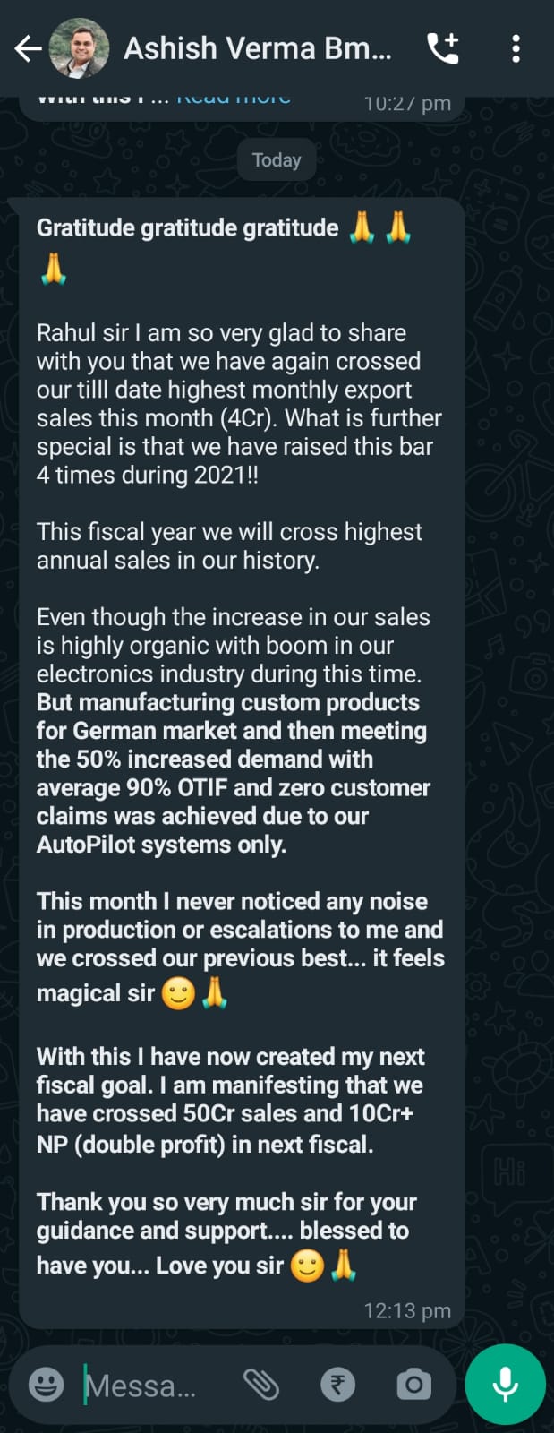Image resolution: width=554 pixels, height=1433 pixels.
Task: Open Ashish Verma's profile photo
Action: pyautogui.click(x=79, y=48)
